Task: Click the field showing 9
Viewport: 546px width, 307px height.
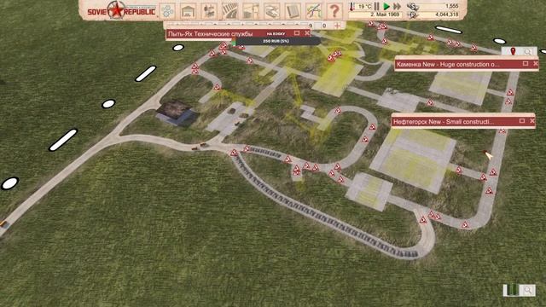Action: [311, 26]
